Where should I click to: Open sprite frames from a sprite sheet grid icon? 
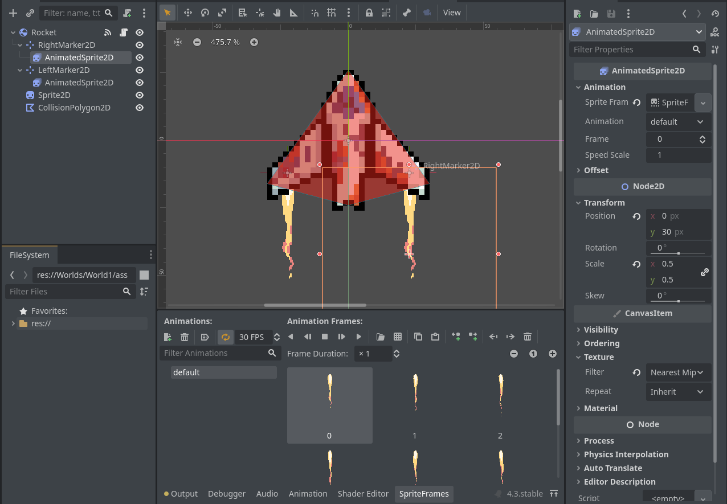click(397, 337)
